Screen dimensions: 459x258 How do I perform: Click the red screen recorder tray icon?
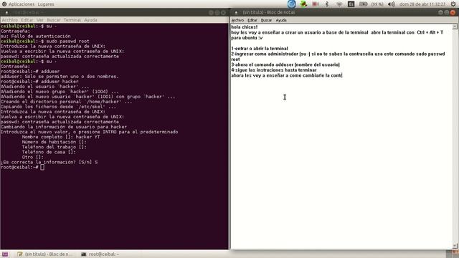point(316,4)
